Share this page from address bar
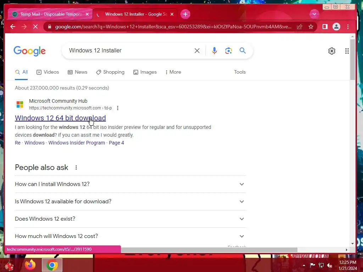The height and width of the screenshot is (272, 363). pyautogui.click(x=300, y=27)
